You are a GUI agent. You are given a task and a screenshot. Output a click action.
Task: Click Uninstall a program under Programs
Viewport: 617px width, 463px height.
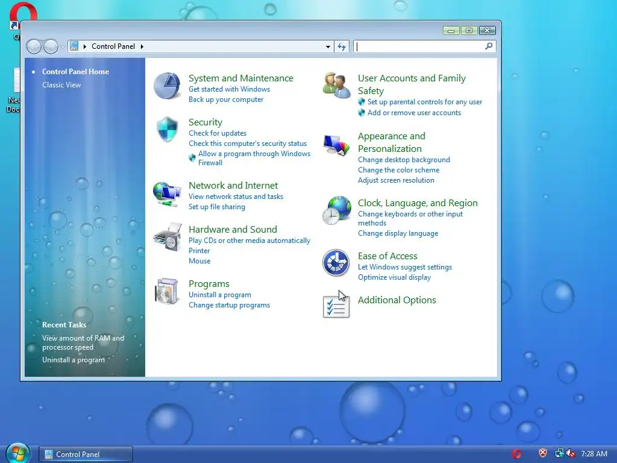pos(219,294)
